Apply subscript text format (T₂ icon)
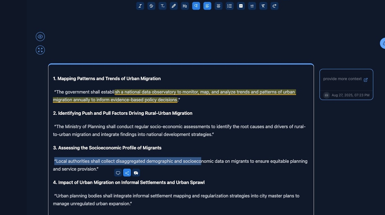385x215 pixels. (162, 6)
